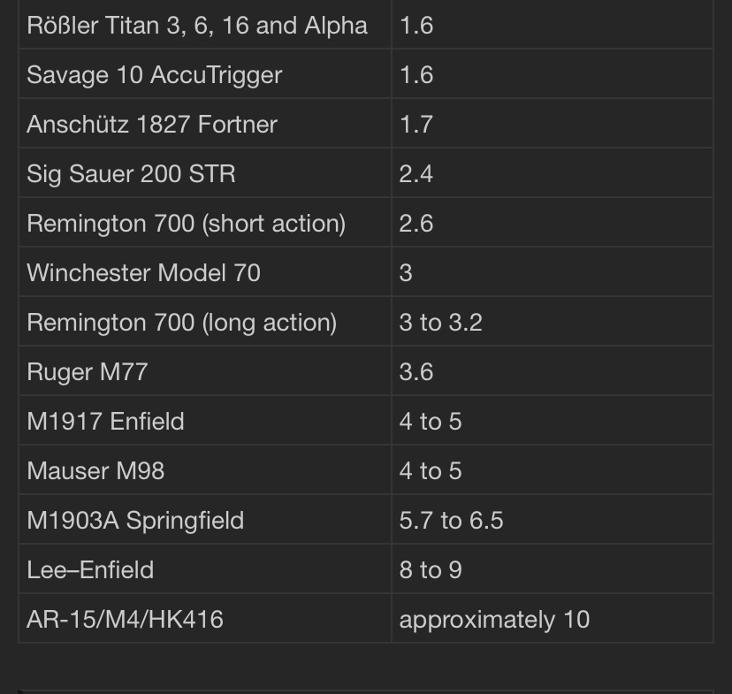Screen dimensions: 732x694
Task: Click the "approximately 10" value cell
Action: pyautogui.click(x=494, y=620)
